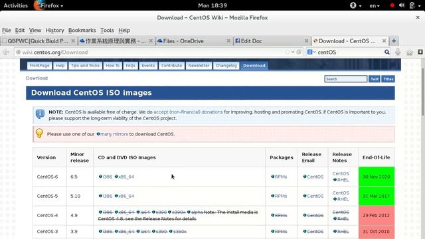425x239 pixels.
Task: Open the View menu
Action: pyautogui.click(x=35, y=31)
